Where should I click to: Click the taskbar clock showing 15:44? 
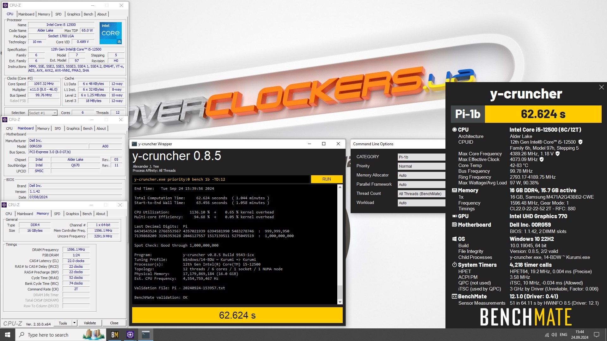click(x=579, y=335)
